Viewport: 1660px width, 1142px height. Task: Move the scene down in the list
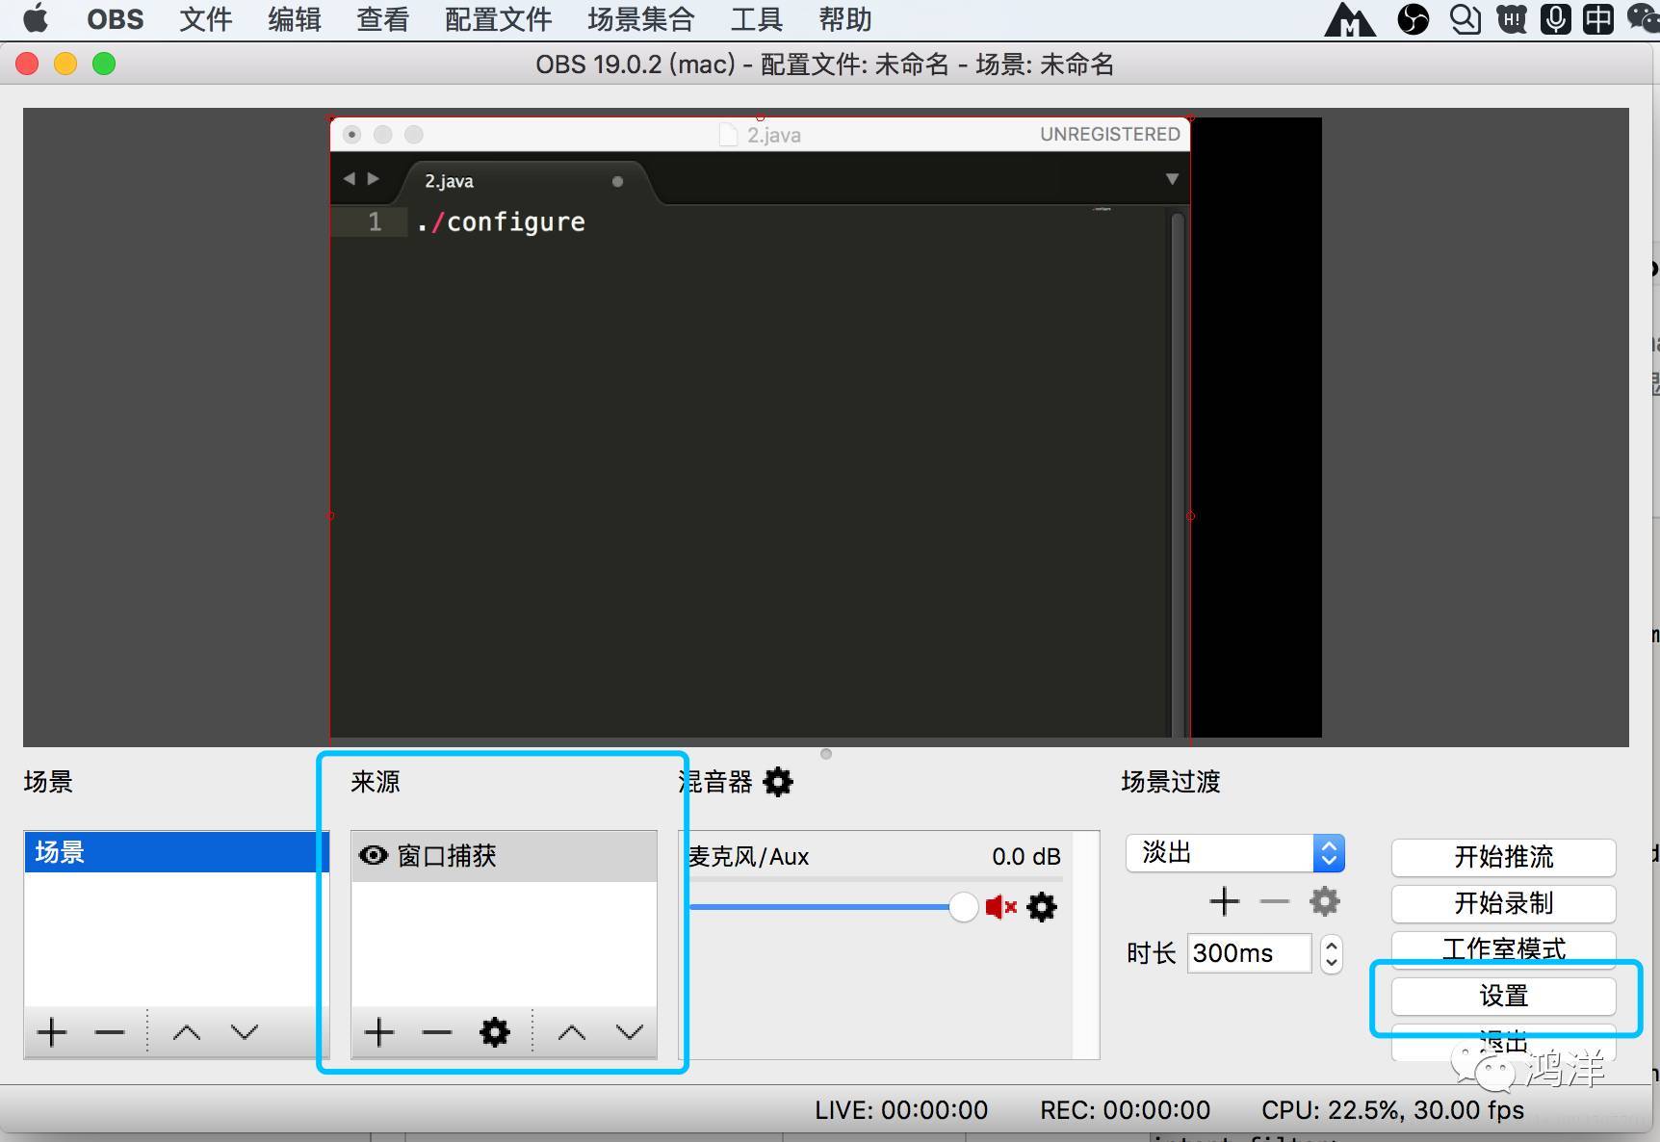coord(245,1032)
